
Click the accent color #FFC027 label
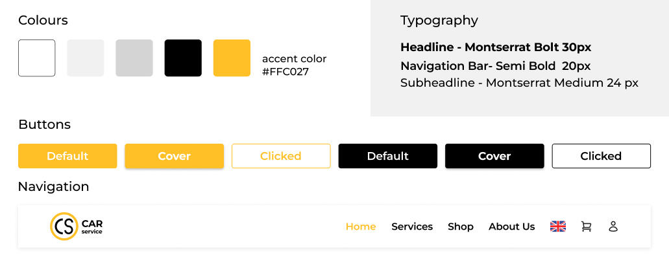pos(294,65)
